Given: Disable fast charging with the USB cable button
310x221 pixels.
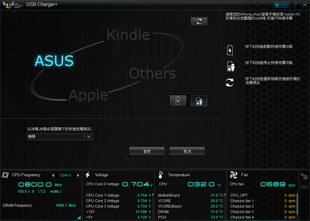Looking at the screenshot, I should 199,101.
